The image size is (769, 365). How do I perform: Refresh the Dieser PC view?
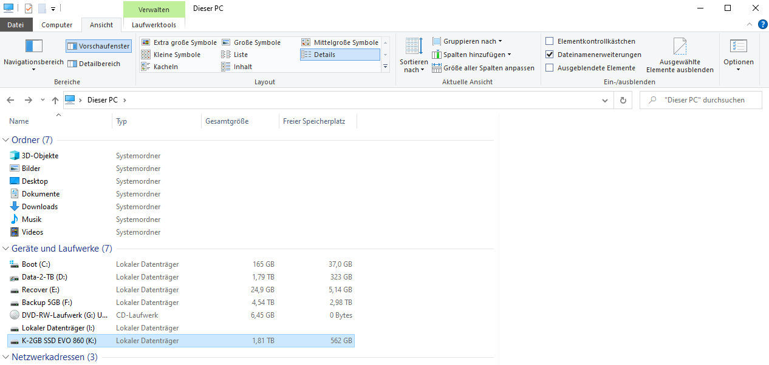pyautogui.click(x=623, y=100)
